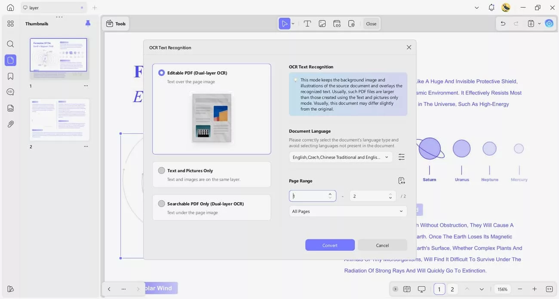Select the Text edit tool
The width and height of the screenshot is (559, 299).
tap(307, 24)
